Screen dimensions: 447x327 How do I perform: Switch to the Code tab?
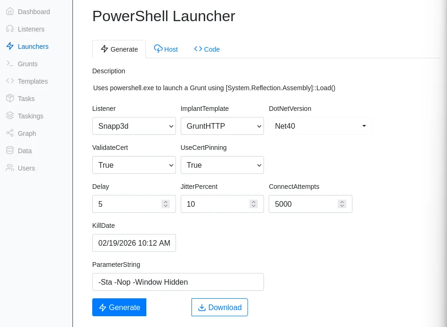click(207, 49)
